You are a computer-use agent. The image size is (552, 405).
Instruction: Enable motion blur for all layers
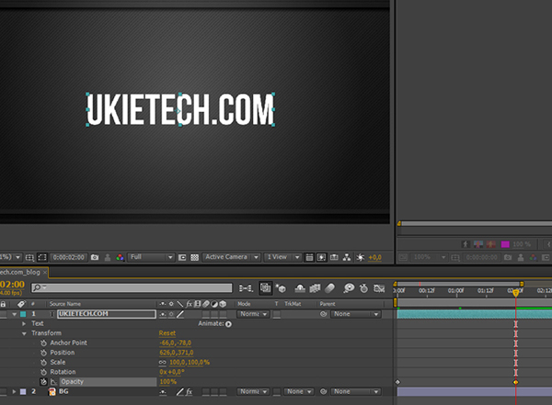(x=329, y=288)
